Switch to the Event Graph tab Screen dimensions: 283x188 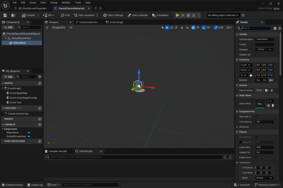click(x=116, y=22)
